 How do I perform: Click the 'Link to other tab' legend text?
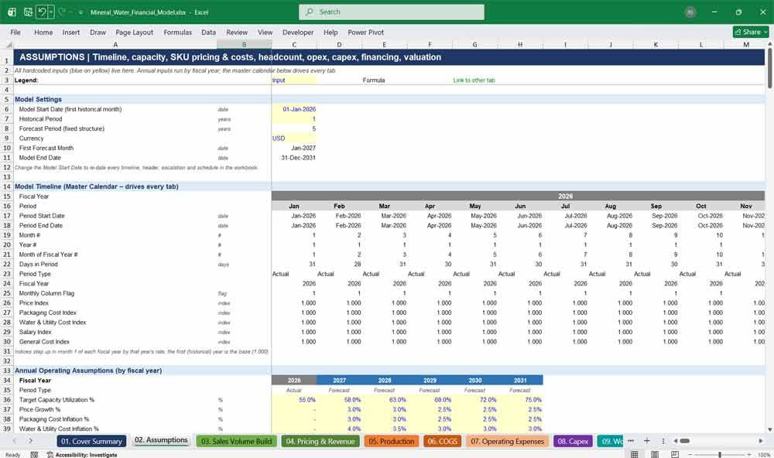pos(474,80)
